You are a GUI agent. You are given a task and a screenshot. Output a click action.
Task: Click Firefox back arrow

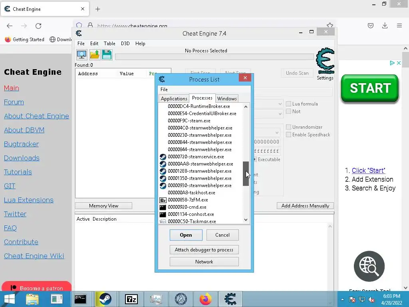pos(10,26)
